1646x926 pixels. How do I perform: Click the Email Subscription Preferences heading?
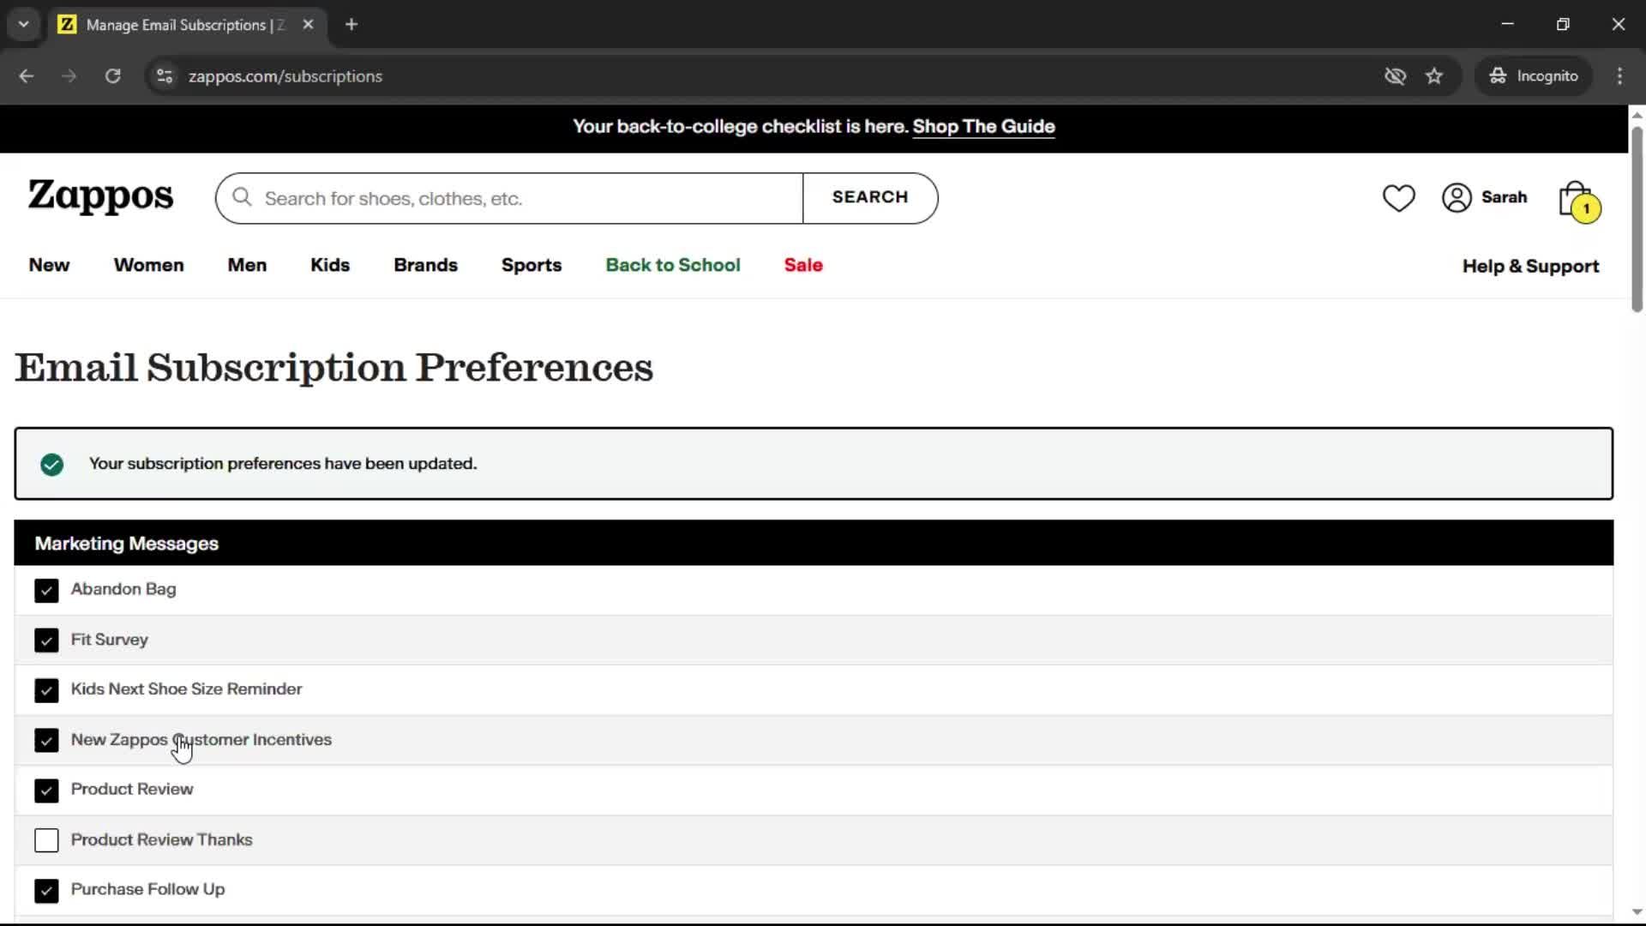(x=333, y=368)
